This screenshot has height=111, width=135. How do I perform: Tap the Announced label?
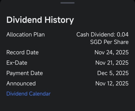point(21,83)
